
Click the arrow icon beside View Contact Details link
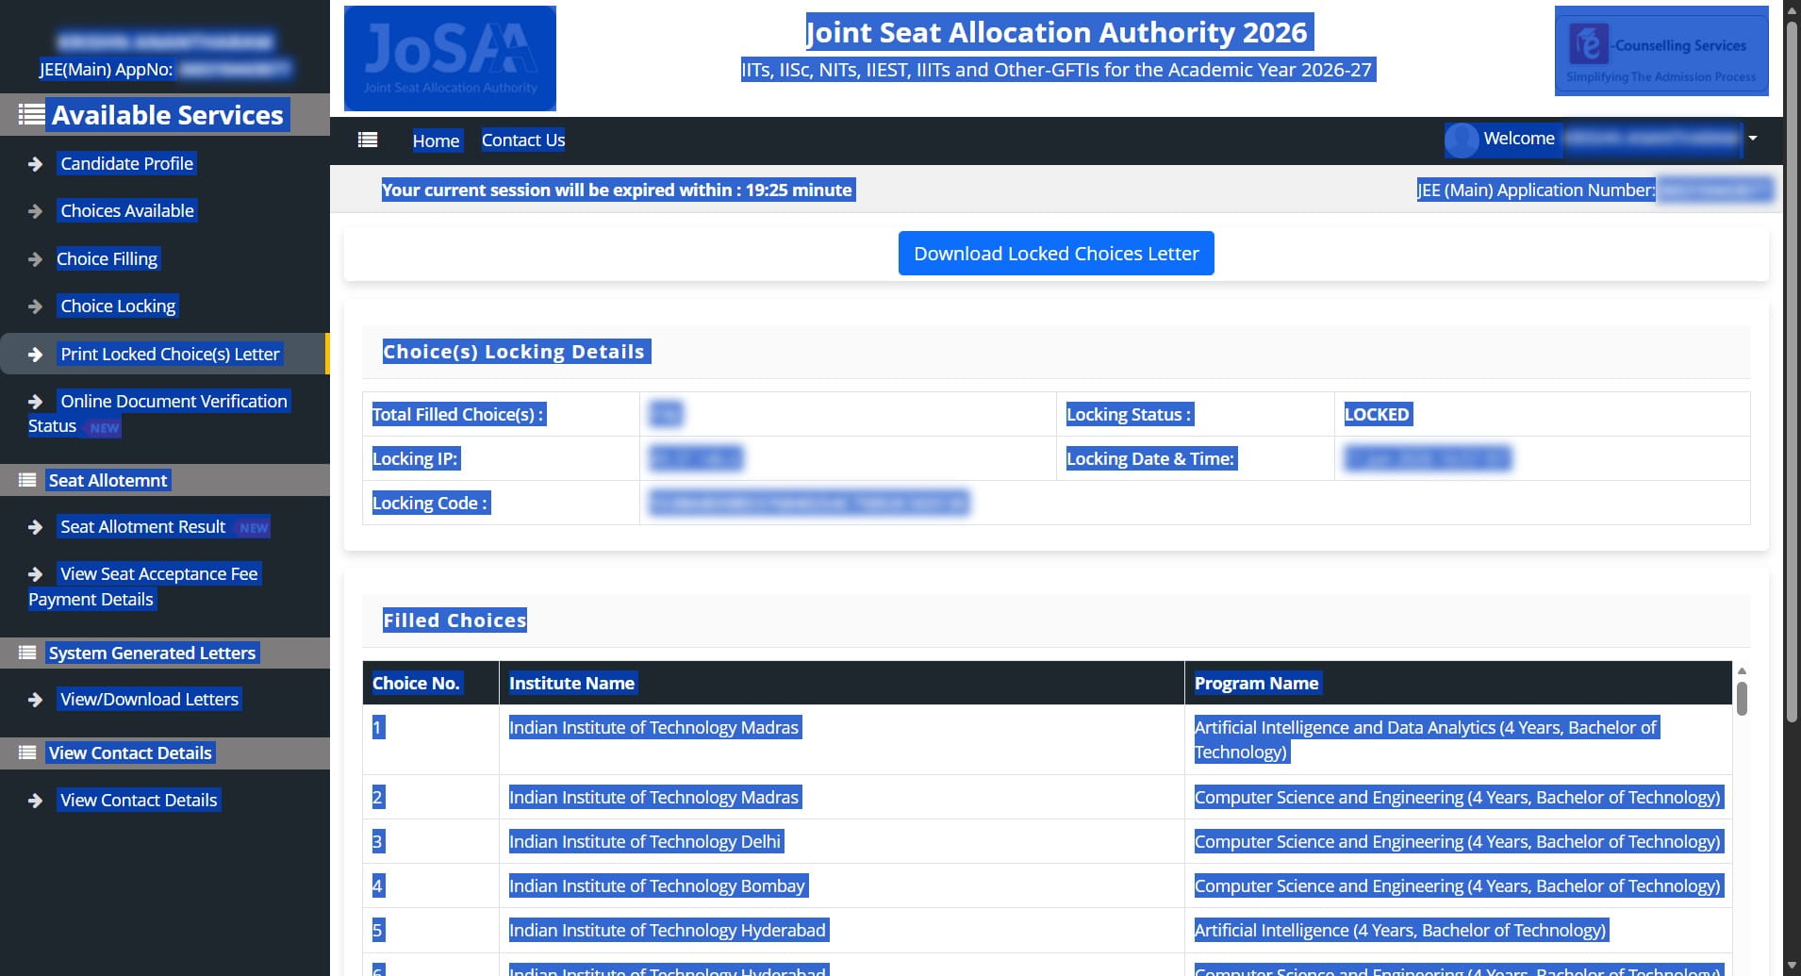36,801
